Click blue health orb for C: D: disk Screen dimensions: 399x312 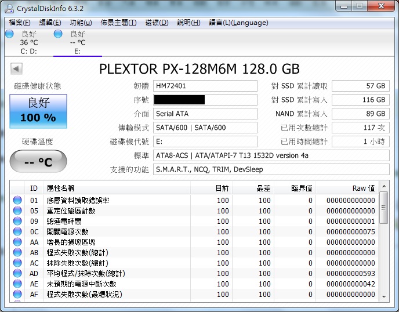(9, 34)
